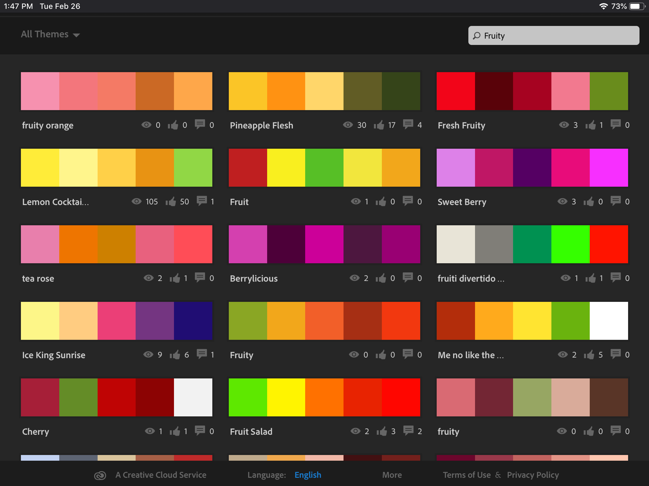This screenshot has height=486, width=649.
Task: Click A Creative Cloud Service text
Action: click(161, 475)
